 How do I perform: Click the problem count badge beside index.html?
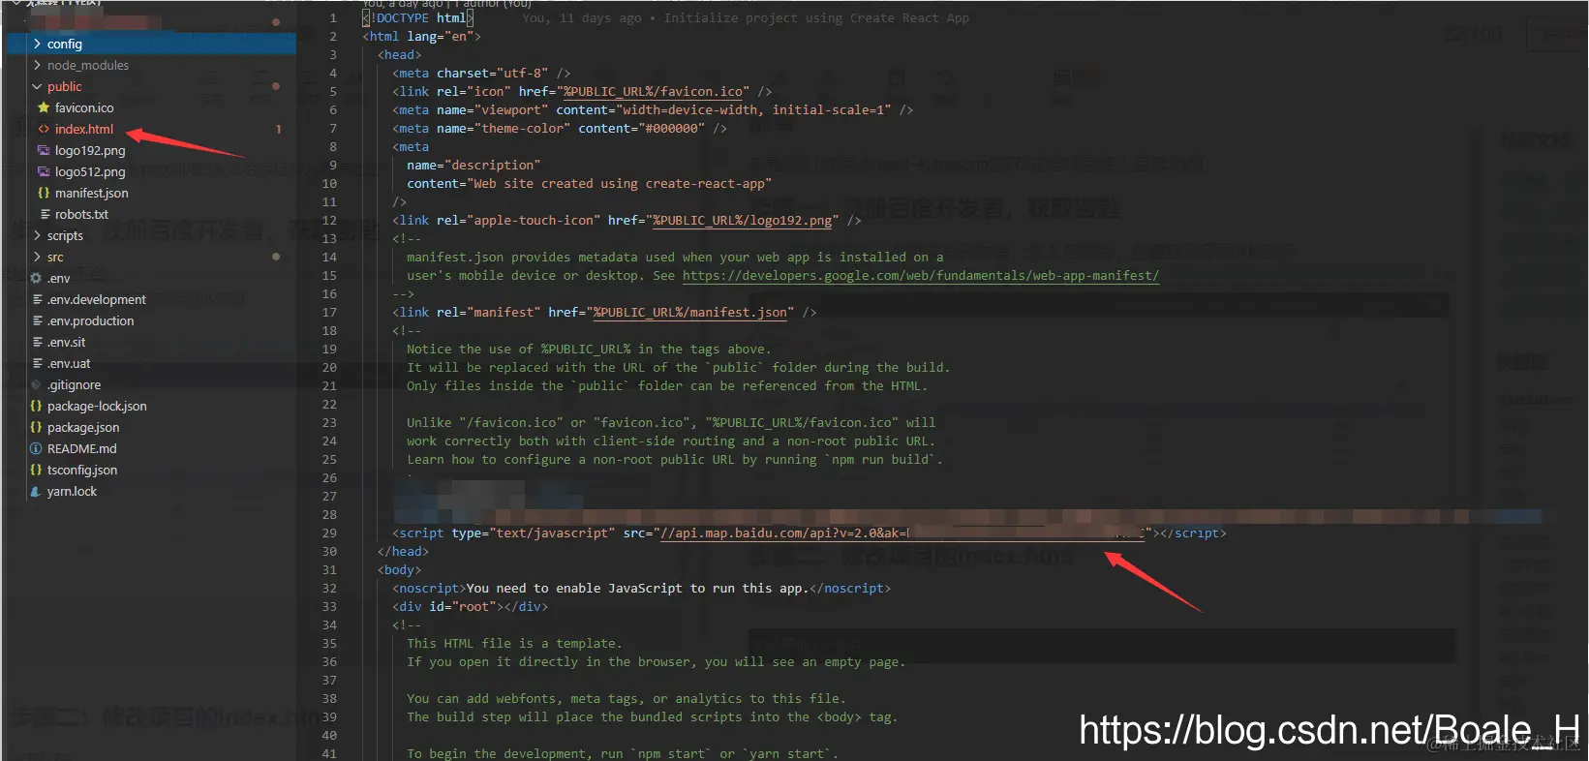pyautogui.click(x=279, y=129)
